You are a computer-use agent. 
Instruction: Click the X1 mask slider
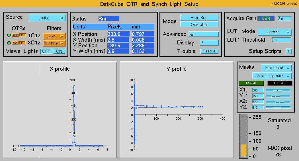point(278,90)
